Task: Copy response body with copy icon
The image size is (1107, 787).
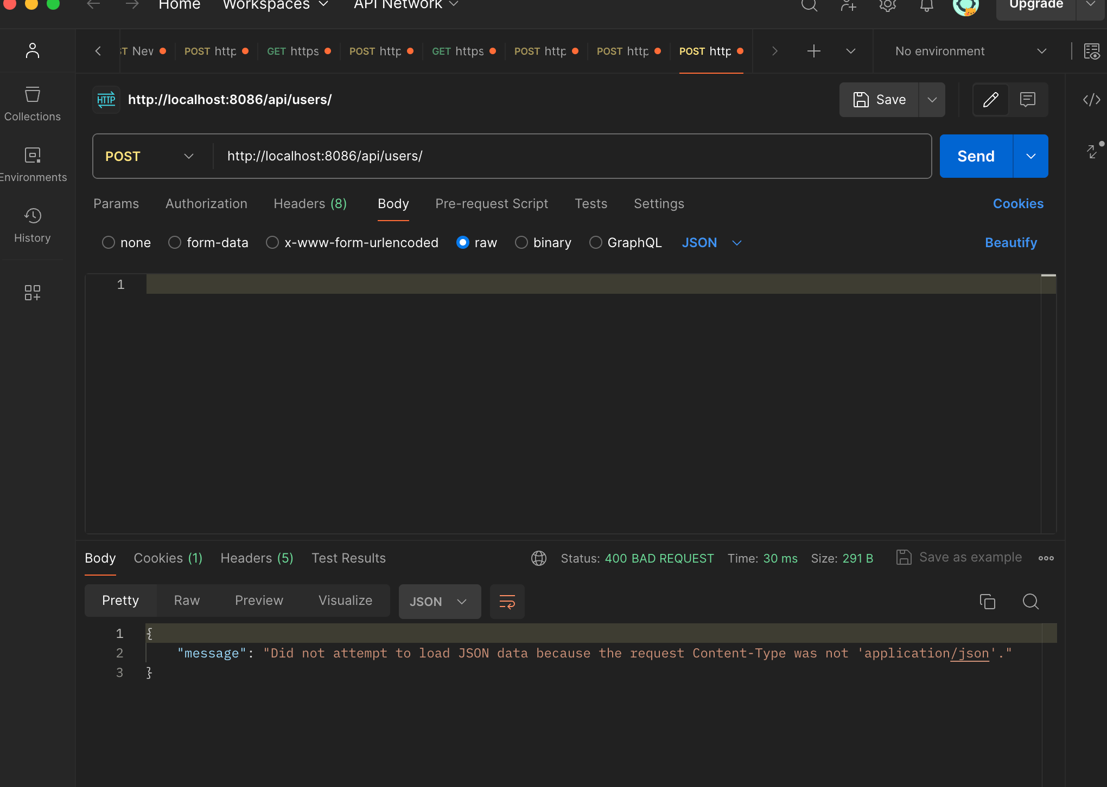Action: pos(987,602)
